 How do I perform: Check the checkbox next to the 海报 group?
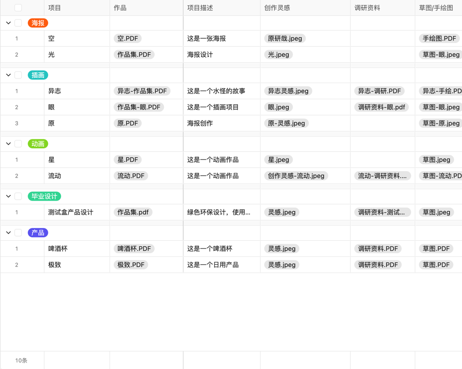pyautogui.click(x=18, y=22)
